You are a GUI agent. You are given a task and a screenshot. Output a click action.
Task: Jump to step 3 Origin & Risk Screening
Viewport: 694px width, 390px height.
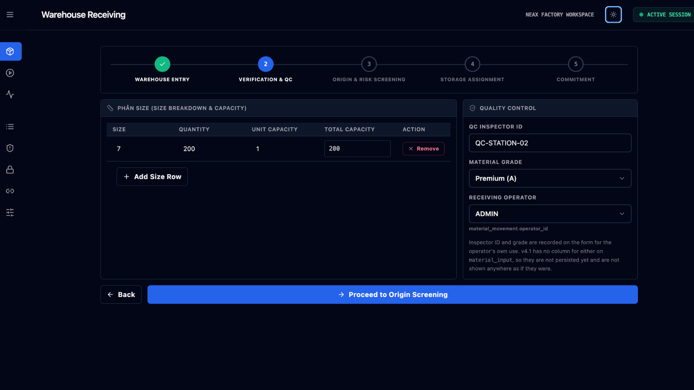tap(369, 69)
